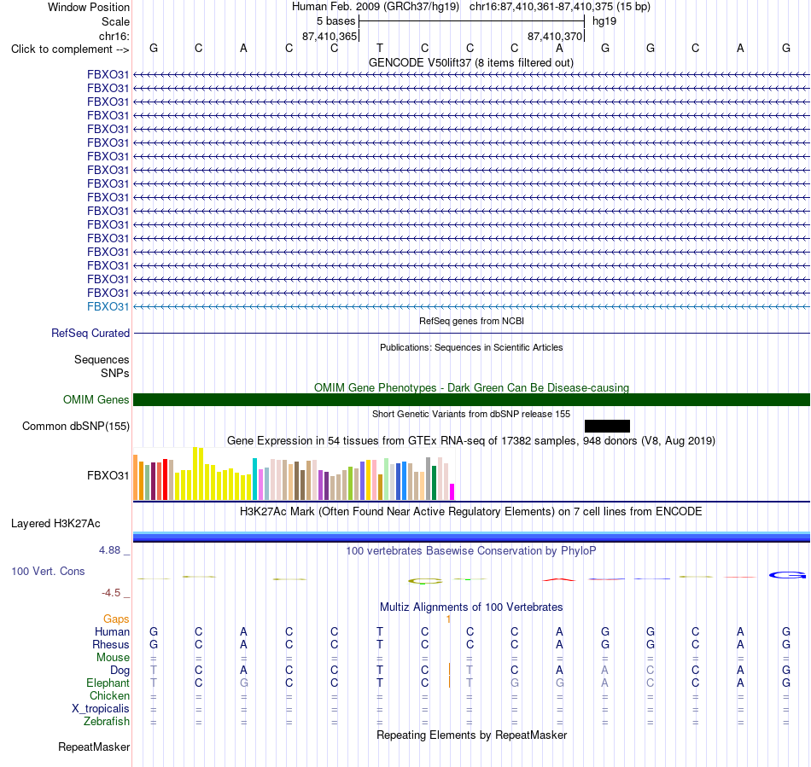Screen dimensions: 811x767
Task: Click 'Multiz Alignments of 100 Vertebrates' title
Action: click(471, 607)
